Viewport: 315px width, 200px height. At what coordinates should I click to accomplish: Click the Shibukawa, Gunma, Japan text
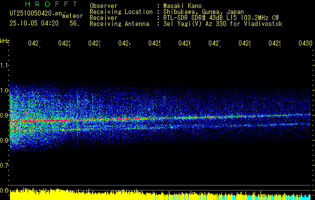pyautogui.click(x=203, y=11)
